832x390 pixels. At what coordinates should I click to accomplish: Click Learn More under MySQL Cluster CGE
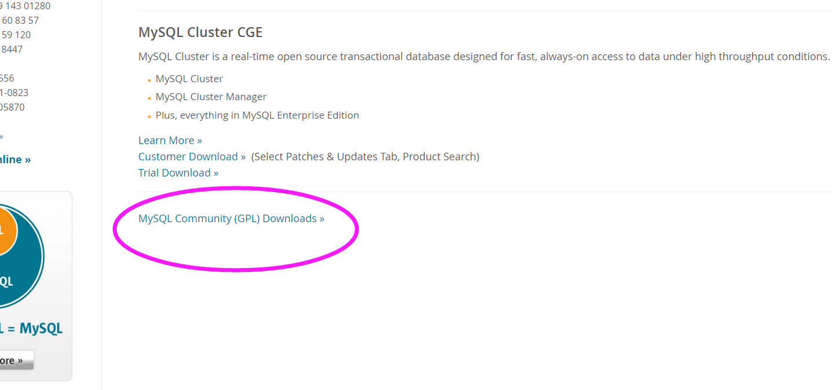(x=170, y=141)
